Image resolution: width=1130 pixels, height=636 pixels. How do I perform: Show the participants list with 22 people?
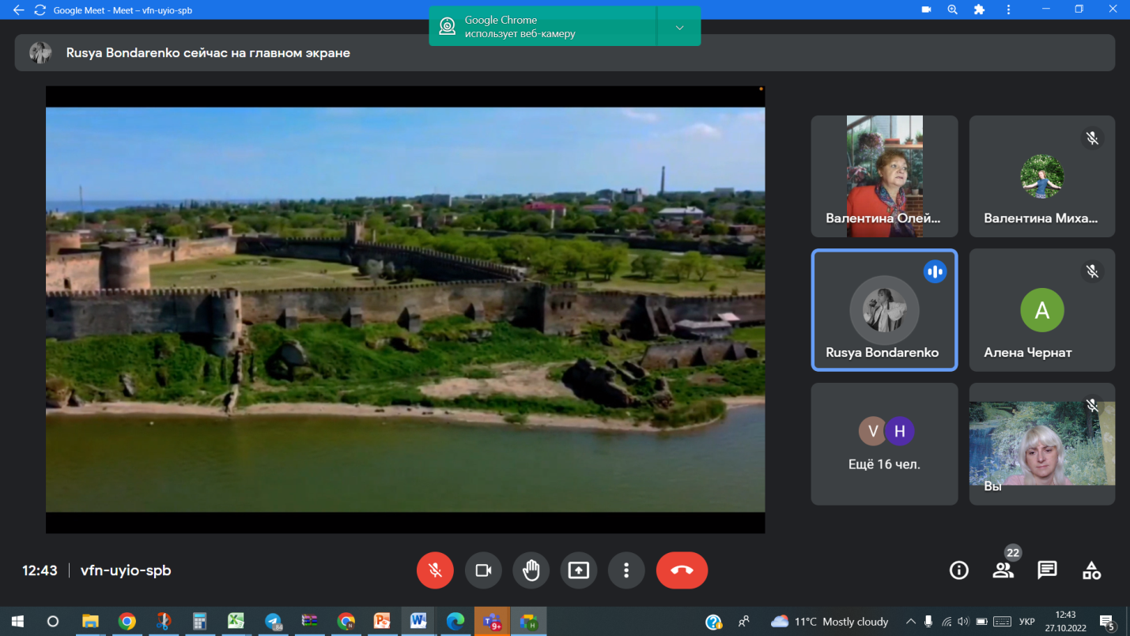1003,570
